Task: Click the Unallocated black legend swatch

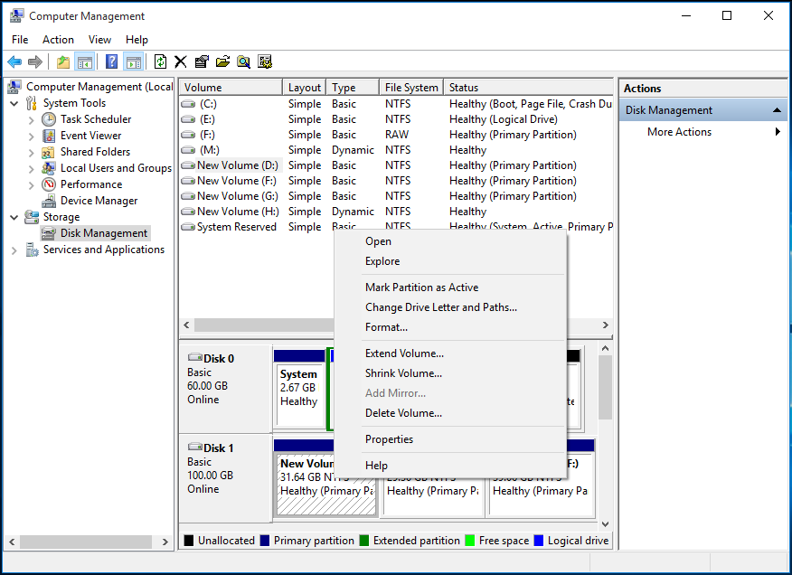Action: 189,541
